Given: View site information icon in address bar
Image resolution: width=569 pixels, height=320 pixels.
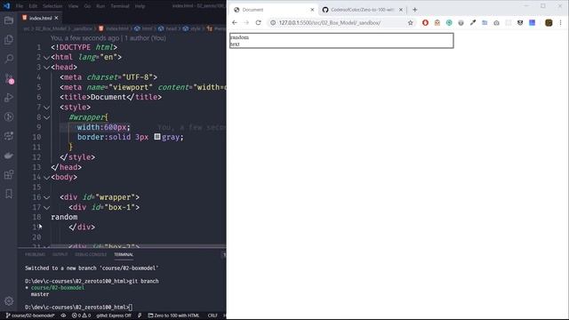Looking at the screenshot, I should click(x=273, y=22).
